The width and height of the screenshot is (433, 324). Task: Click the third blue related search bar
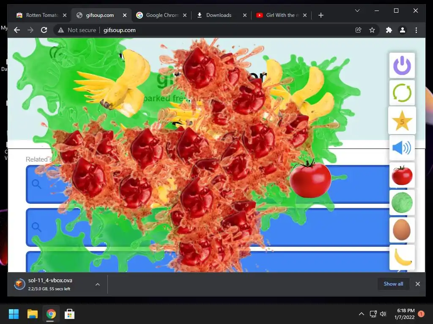click(x=216, y=262)
